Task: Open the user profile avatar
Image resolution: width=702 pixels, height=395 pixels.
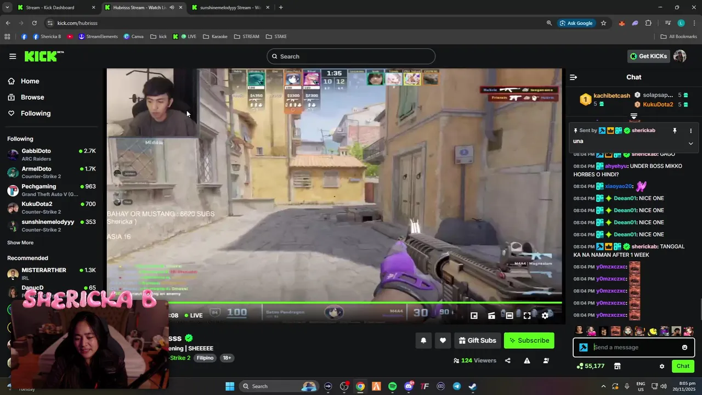Action: tap(680, 56)
